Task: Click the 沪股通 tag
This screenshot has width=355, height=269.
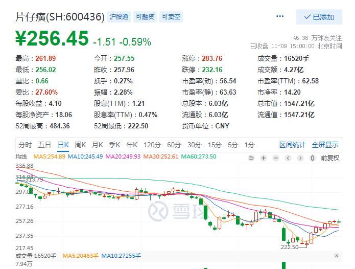Action: [119, 17]
